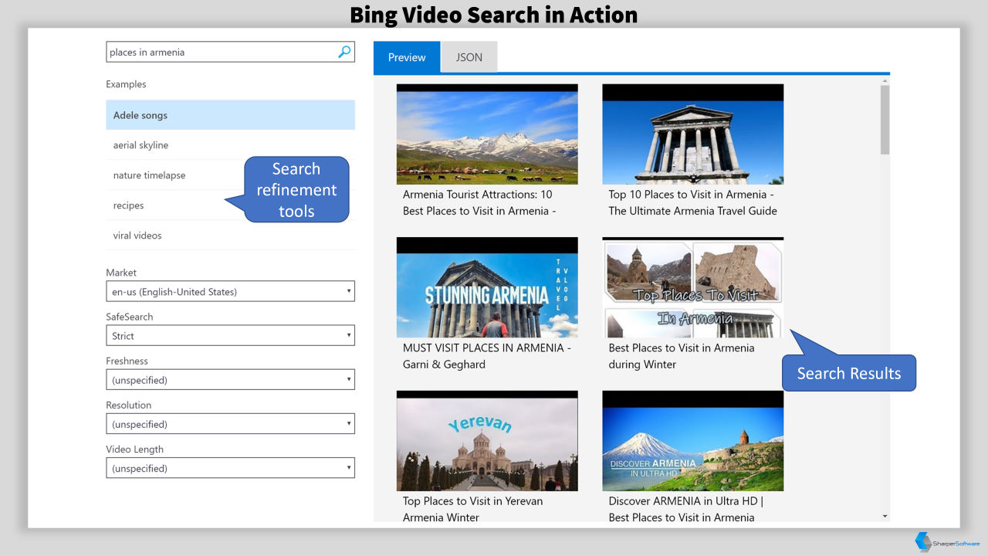This screenshot has height=556, width=988.
Task: Click title 'Best Places to Visit in Armenia during Winter'
Action: tap(682, 356)
